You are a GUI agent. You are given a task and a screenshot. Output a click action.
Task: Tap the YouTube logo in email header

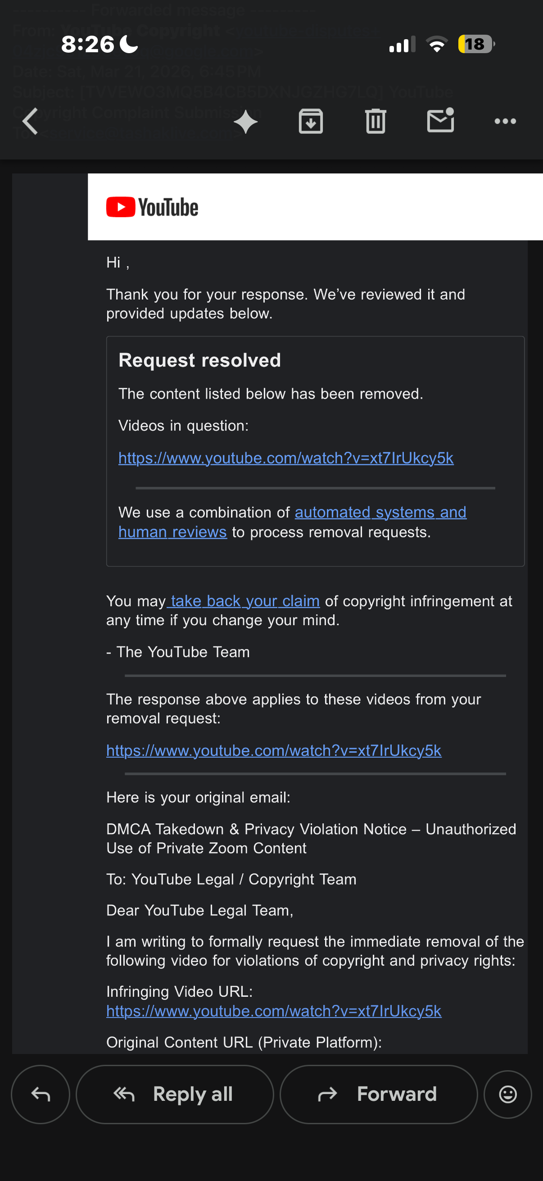152,207
